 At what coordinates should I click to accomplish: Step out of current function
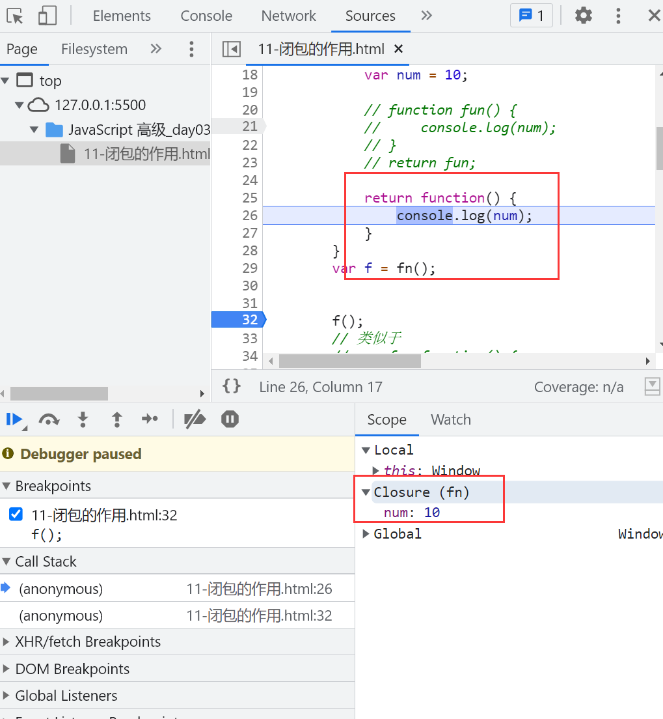(116, 419)
